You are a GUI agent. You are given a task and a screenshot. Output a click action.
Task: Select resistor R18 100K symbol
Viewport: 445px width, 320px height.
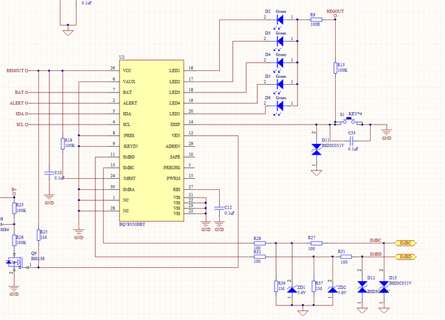63,144
